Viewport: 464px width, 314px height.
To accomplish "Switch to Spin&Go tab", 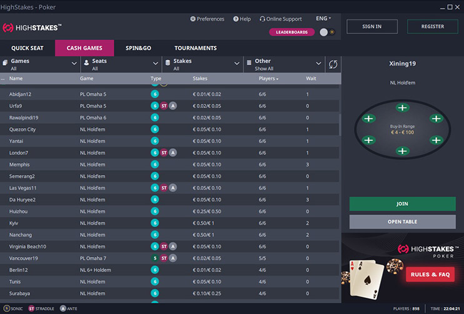I will coord(138,48).
